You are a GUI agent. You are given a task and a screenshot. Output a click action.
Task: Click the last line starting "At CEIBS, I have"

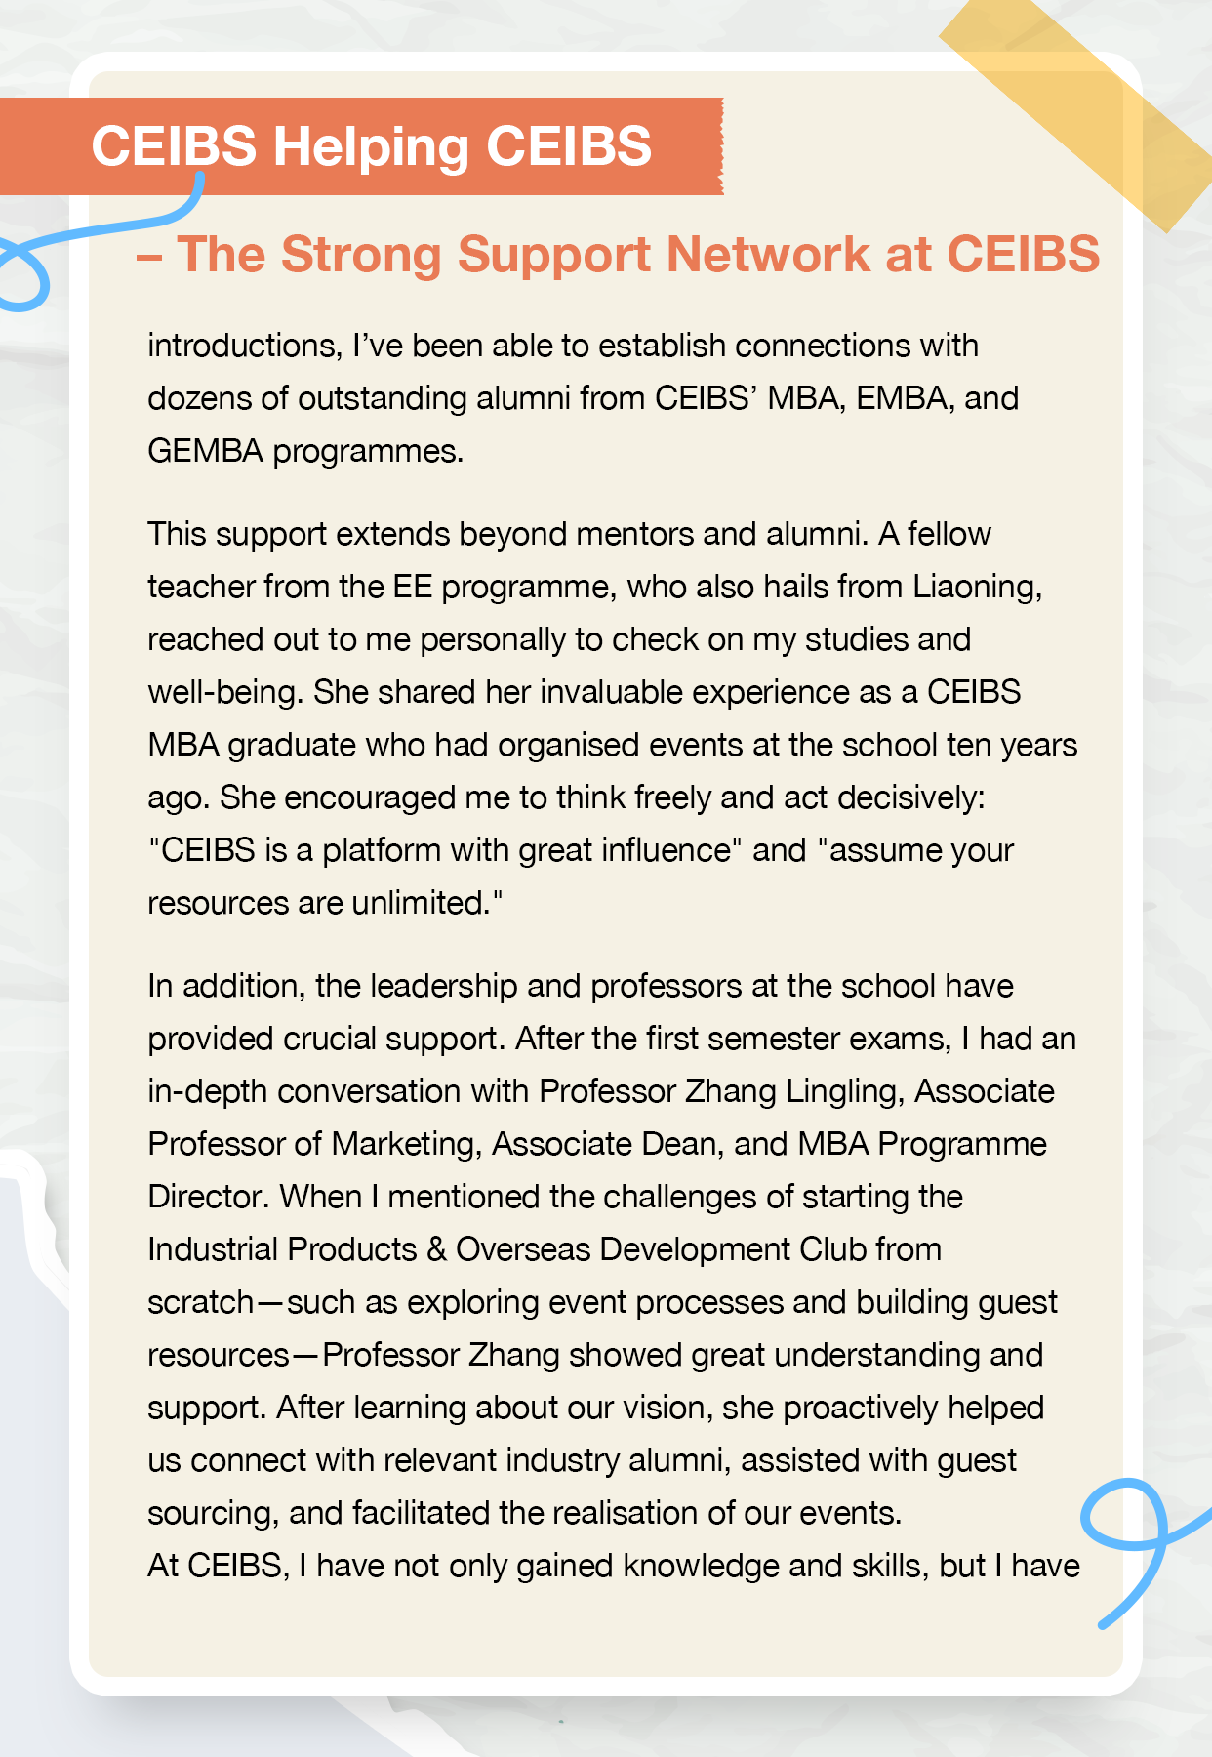613,1566
